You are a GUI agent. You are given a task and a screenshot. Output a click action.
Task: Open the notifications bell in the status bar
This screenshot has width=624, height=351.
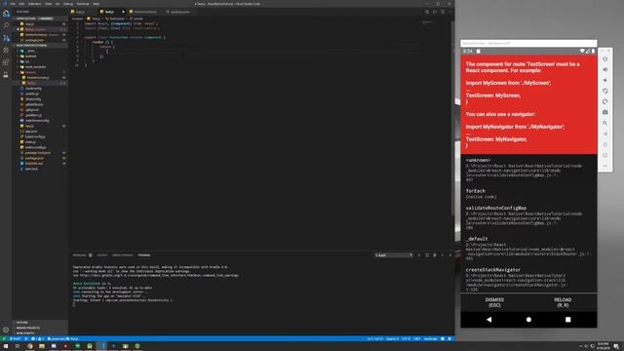pyautogui.click(x=449, y=338)
